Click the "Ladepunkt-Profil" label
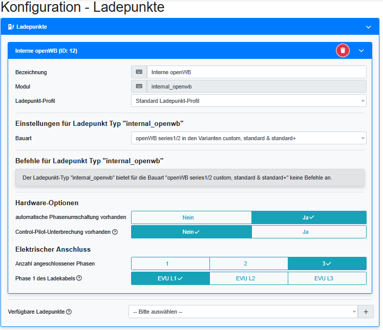 point(35,101)
